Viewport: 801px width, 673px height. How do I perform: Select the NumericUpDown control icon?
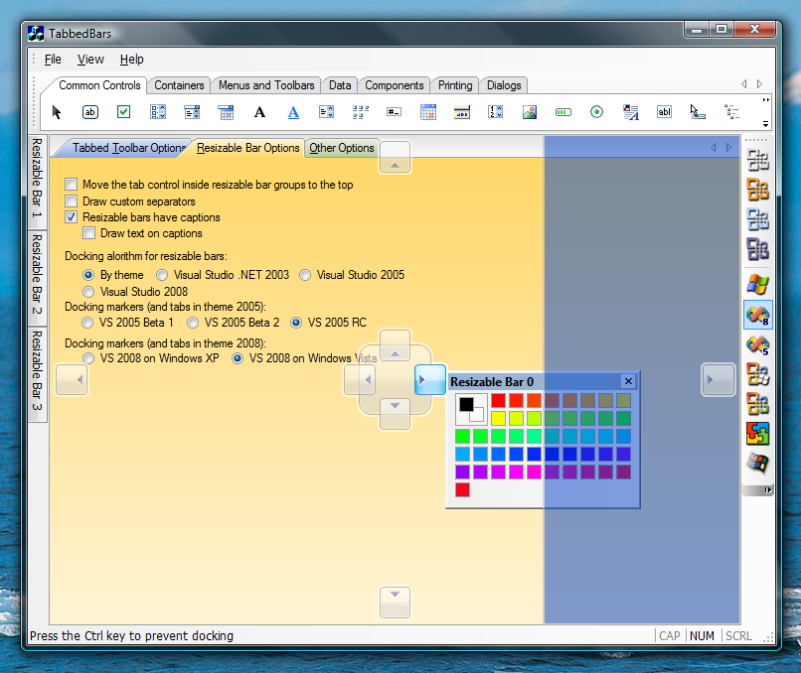pos(496,112)
